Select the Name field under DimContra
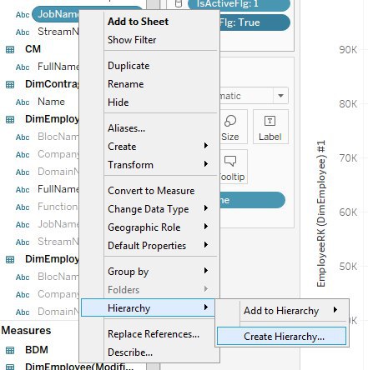368x370 pixels. [51, 102]
